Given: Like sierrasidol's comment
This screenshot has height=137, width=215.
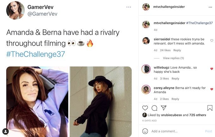Looking at the screenshot, I should pyautogui.click(x=212, y=40).
